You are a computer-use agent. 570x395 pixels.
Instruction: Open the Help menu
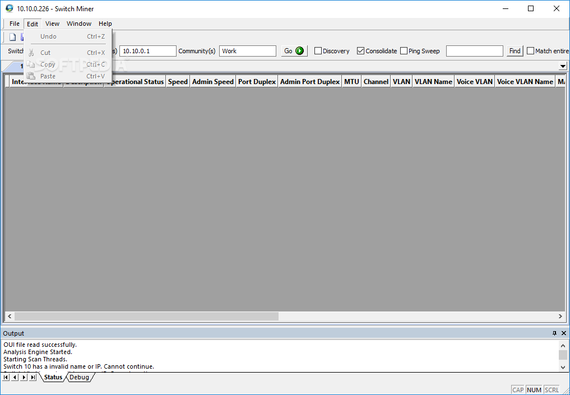tap(105, 24)
